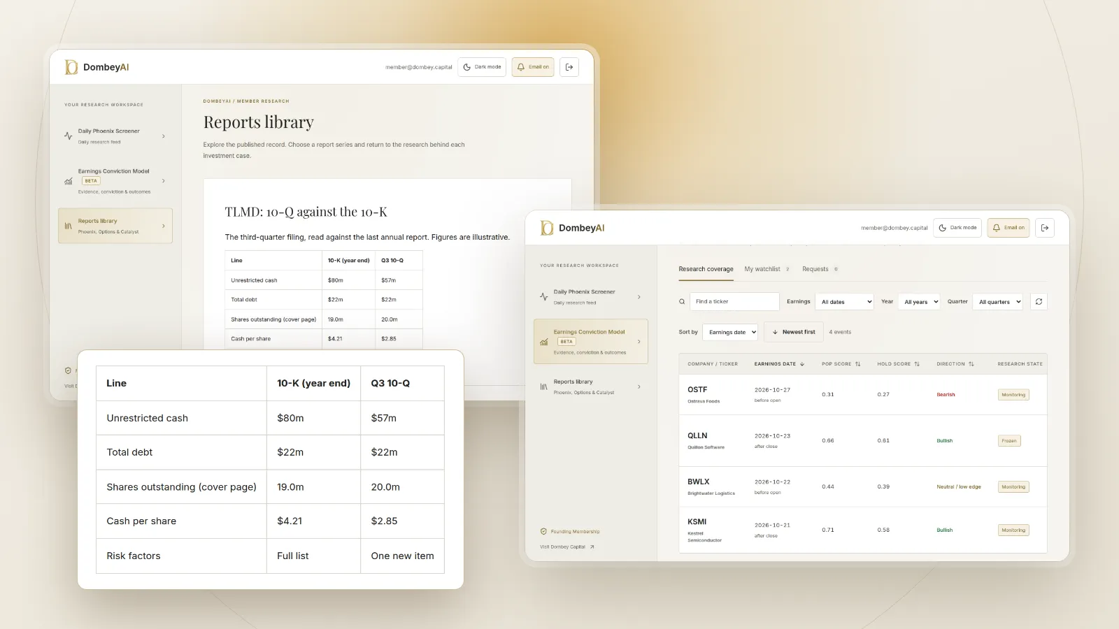Open the All quarters dropdown
Image resolution: width=1119 pixels, height=629 pixels.
(x=998, y=302)
